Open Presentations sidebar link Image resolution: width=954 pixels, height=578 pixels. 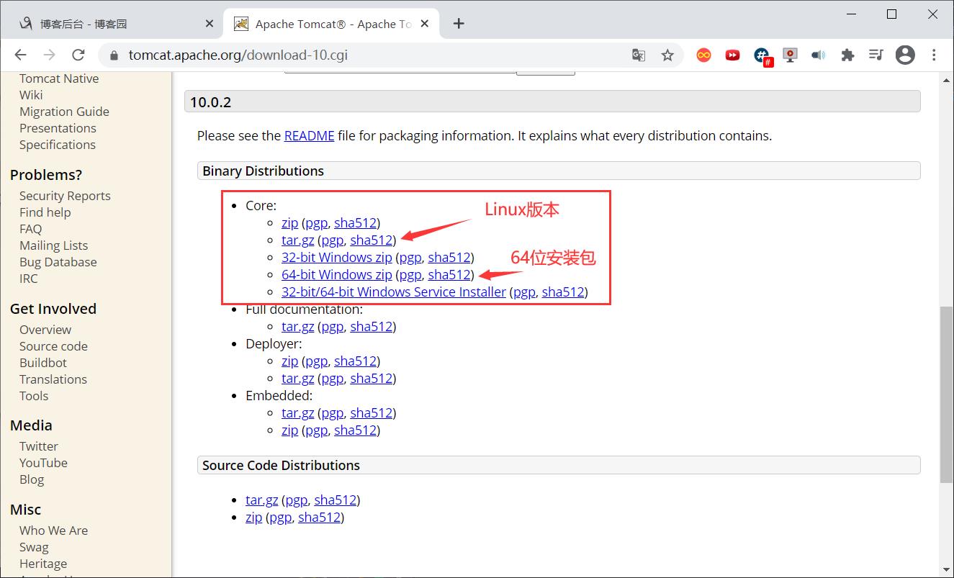tap(58, 128)
